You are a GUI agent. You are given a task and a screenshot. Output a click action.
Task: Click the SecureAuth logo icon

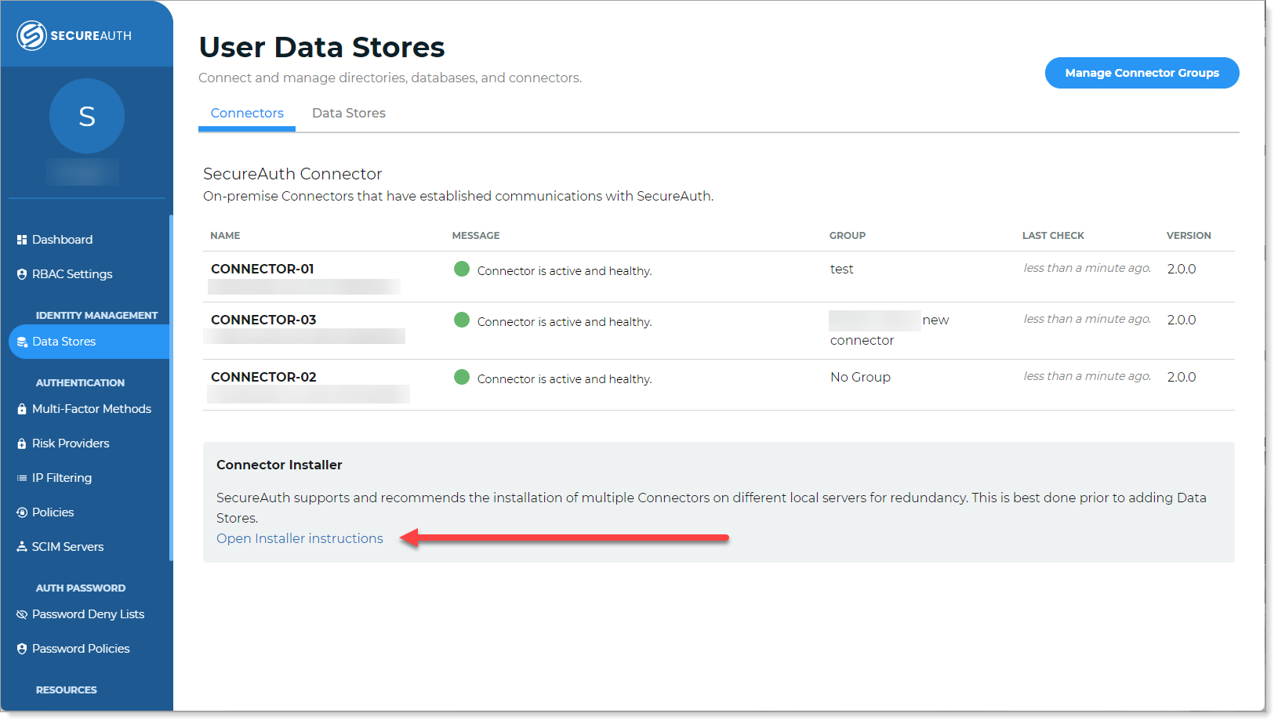click(32, 35)
